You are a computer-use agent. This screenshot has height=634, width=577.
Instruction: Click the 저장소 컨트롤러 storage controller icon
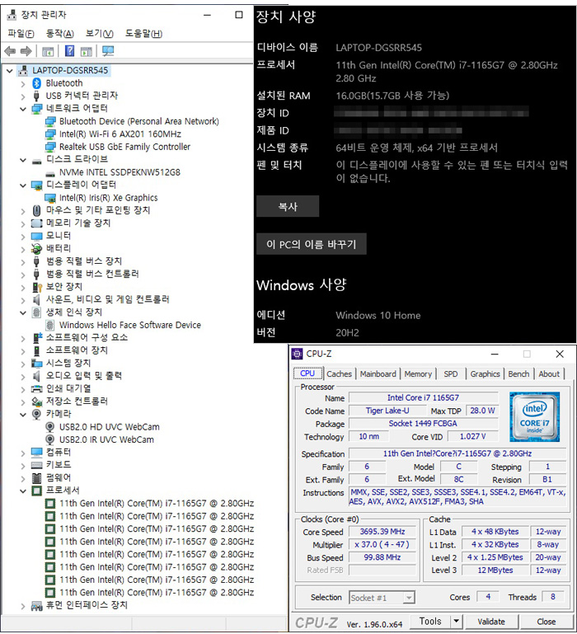37,402
